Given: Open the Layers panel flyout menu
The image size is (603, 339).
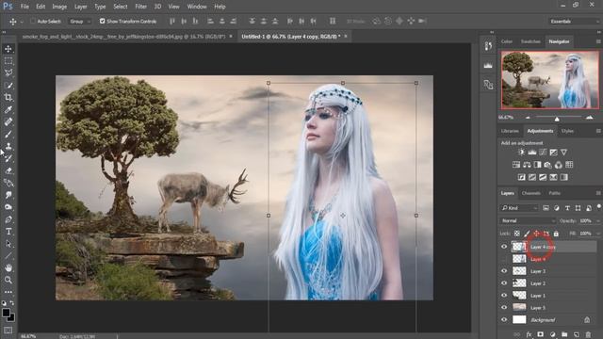Looking at the screenshot, I should click(x=598, y=193).
